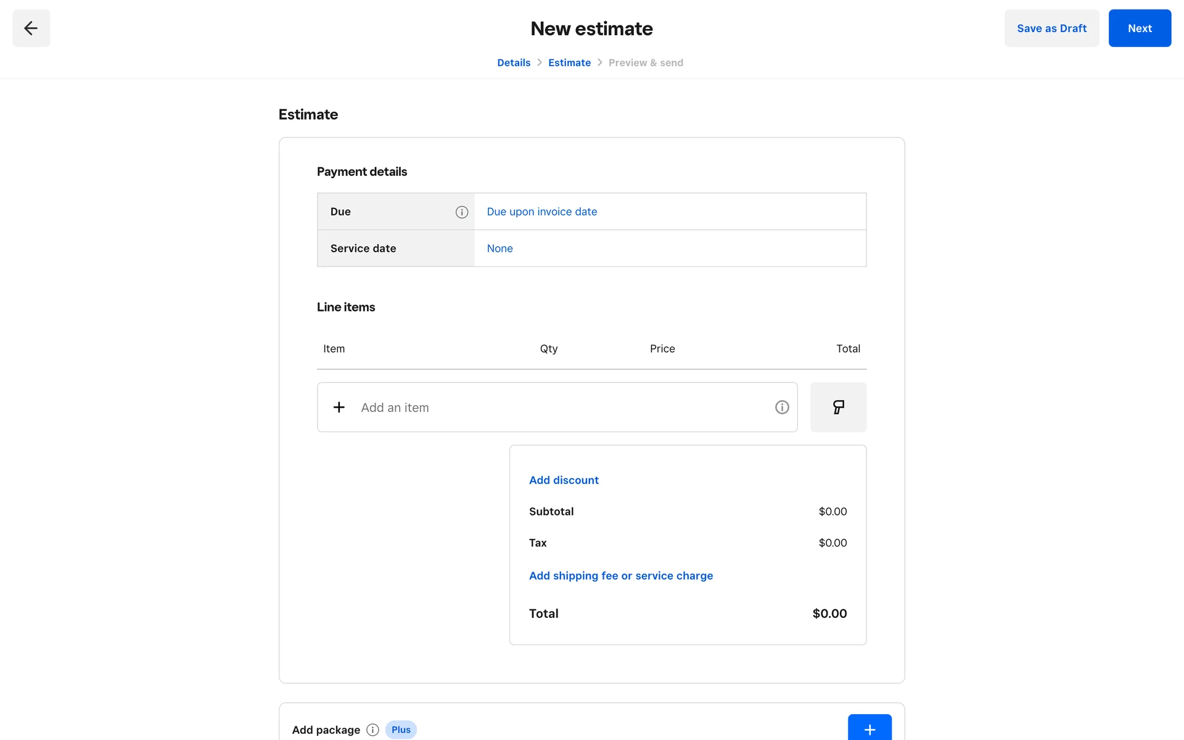Open the Preview & send step
Screen dimensions: 1184x740
pos(646,63)
